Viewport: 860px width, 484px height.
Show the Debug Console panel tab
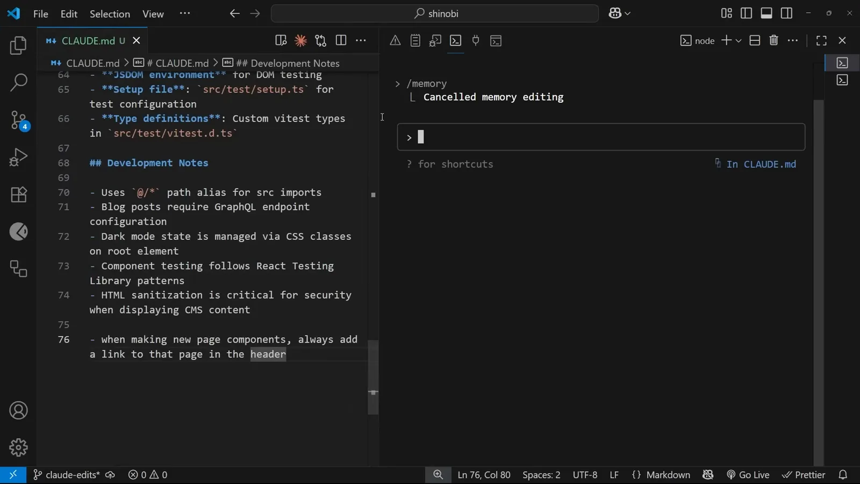(x=435, y=40)
